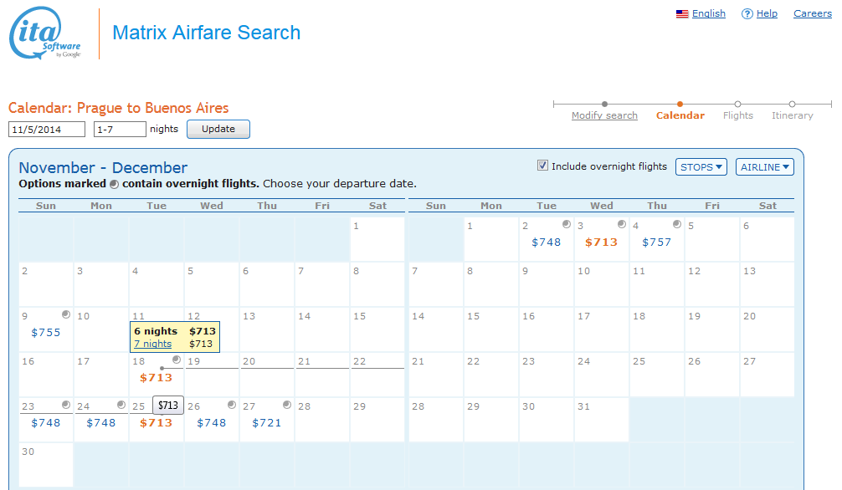Screen dimensions: 842x490
Task: Open the Careers link
Action: (812, 14)
